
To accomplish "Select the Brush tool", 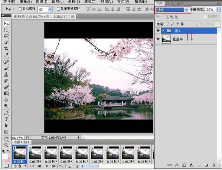I will 6,69.
